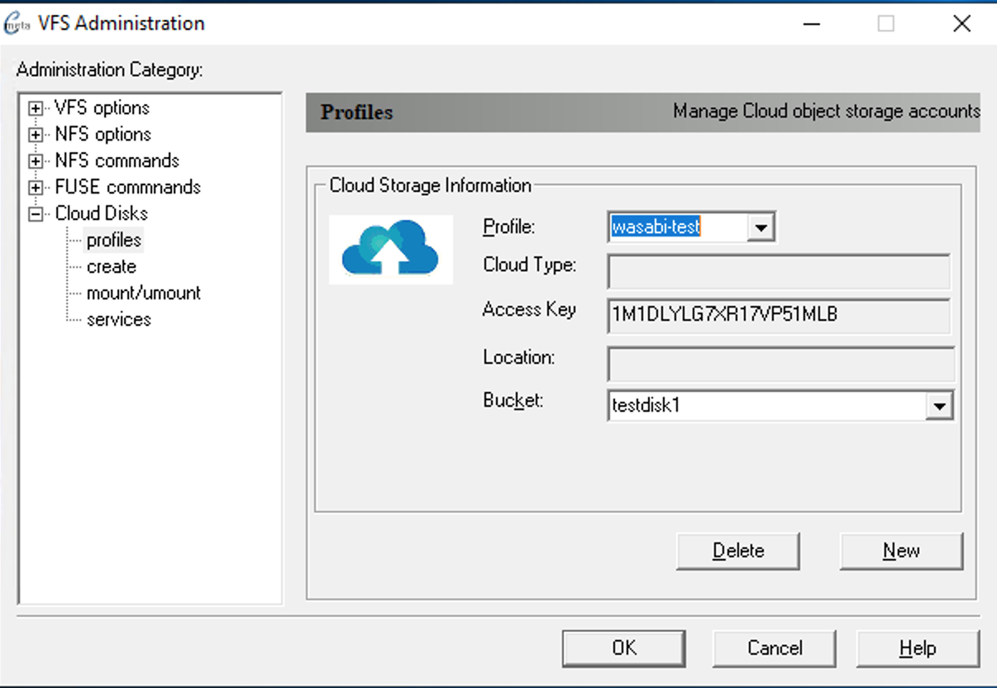This screenshot has width=997, height=688.
Task: Create a New profile
Action: (901, 552)
